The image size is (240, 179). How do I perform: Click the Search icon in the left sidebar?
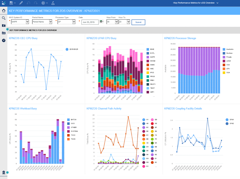4,18
